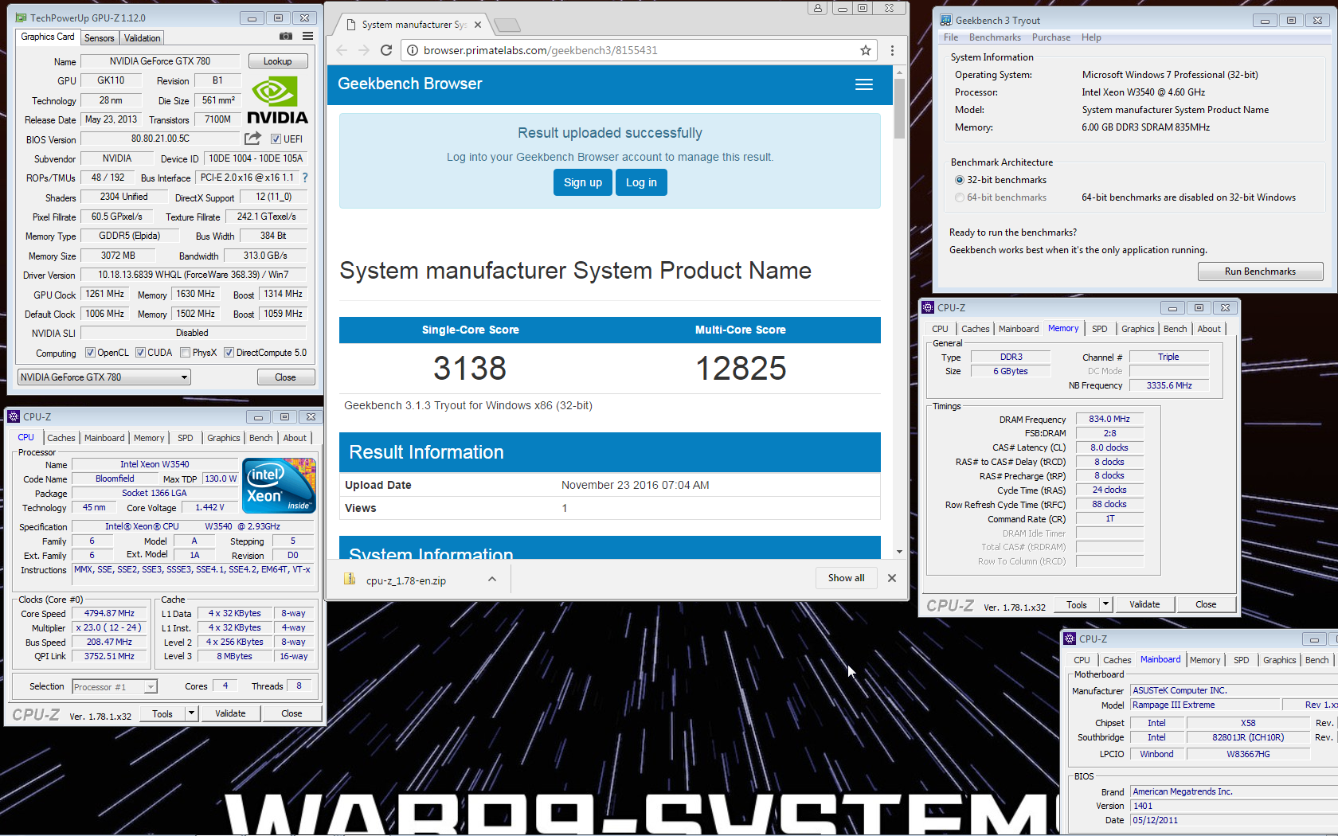The height and width of the screenshot is (836, 1338).
Task: Close the downloads bar with the X
Action: pyautogui.click(x=892, y=578)
